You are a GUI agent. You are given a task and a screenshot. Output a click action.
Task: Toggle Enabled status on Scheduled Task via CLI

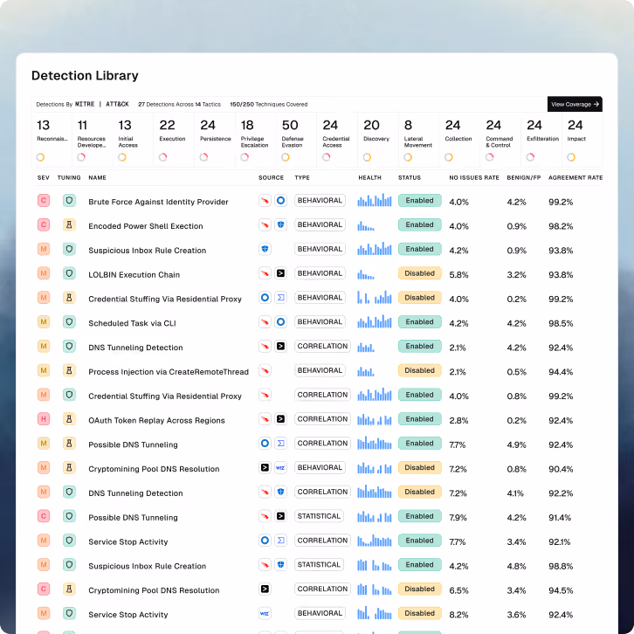click(x=420, y=322)
